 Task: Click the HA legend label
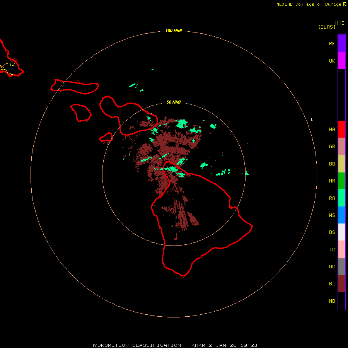[x=332, y=129]
